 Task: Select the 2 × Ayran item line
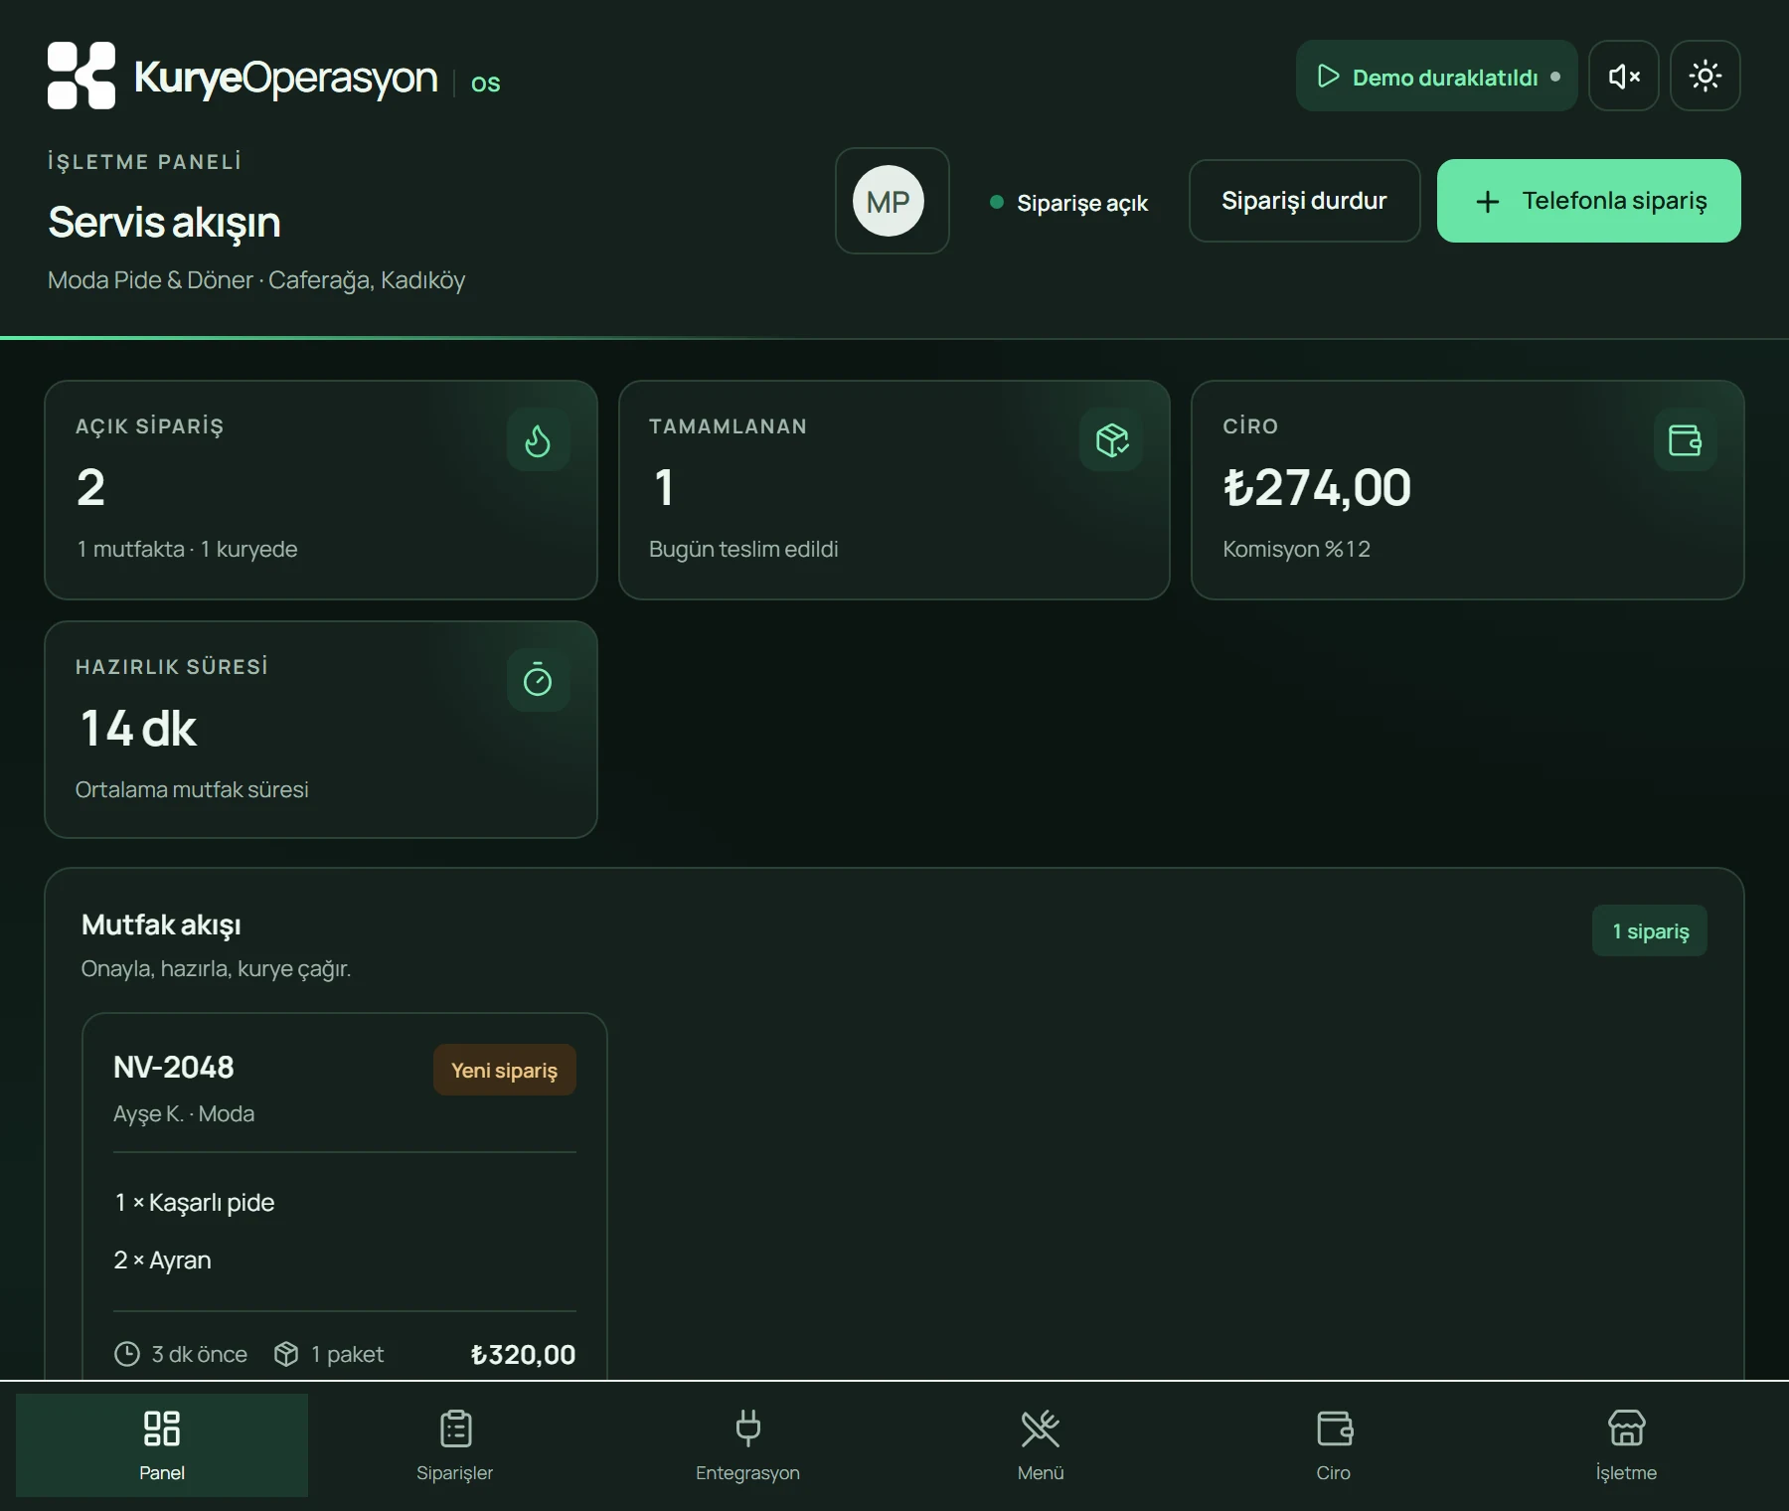(163, 1260)
